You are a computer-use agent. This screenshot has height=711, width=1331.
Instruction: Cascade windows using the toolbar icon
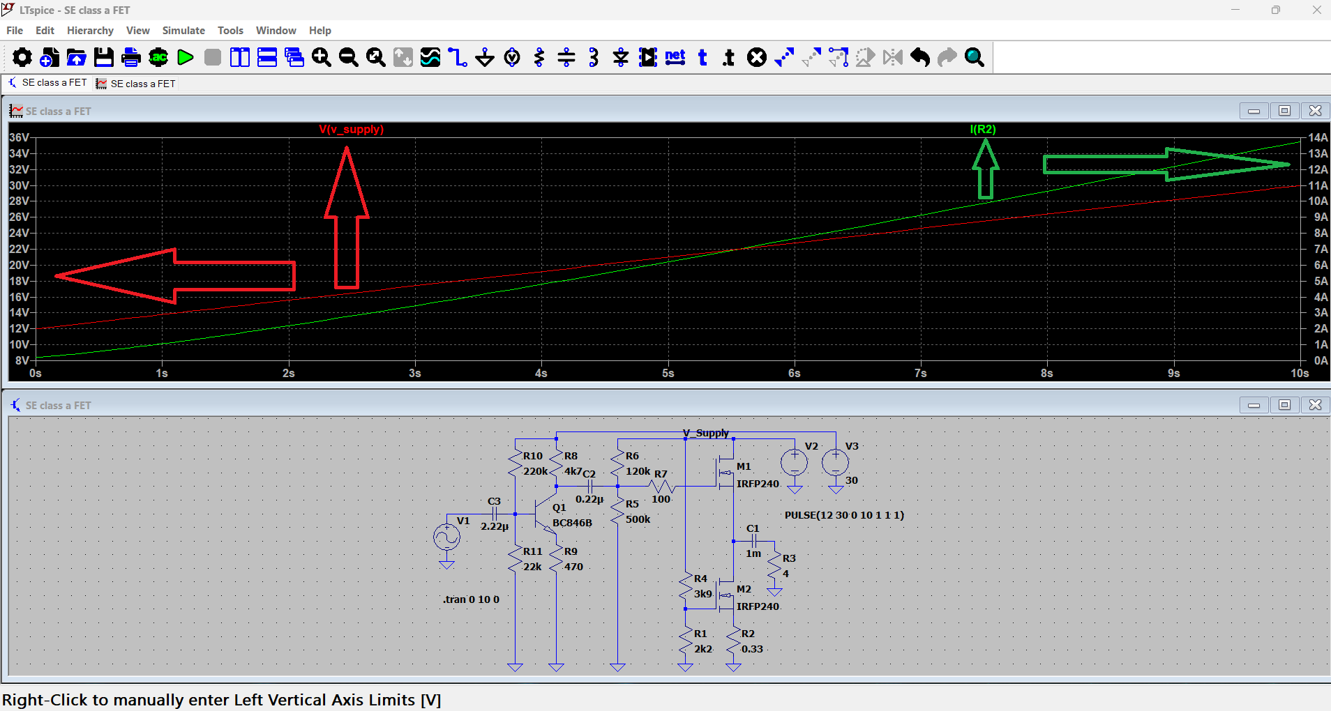click(294, 57)
